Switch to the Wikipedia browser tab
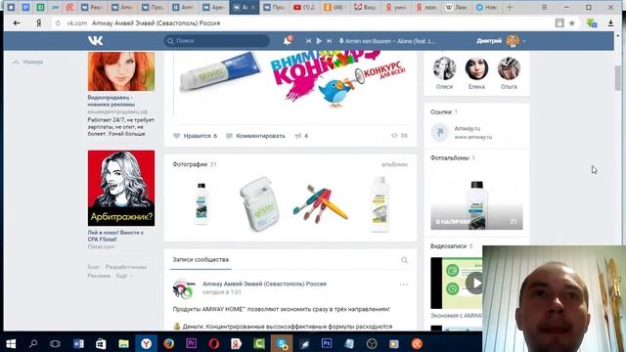 pyautogui.click(x=457, y=7)
